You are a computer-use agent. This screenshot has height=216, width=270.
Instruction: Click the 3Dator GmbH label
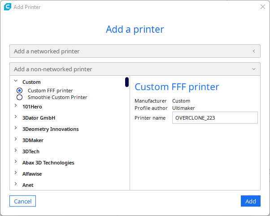tap(39, 118)
